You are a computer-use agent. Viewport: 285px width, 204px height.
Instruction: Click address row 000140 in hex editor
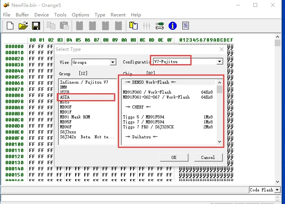tap(14, 169)
